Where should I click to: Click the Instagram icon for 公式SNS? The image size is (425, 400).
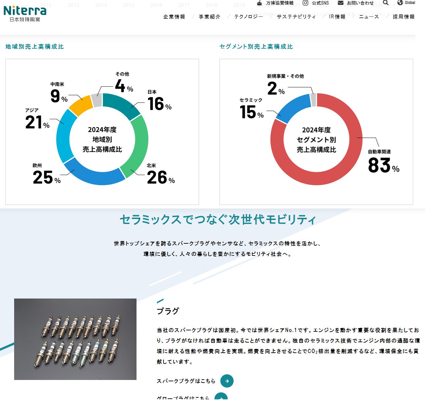306,3
